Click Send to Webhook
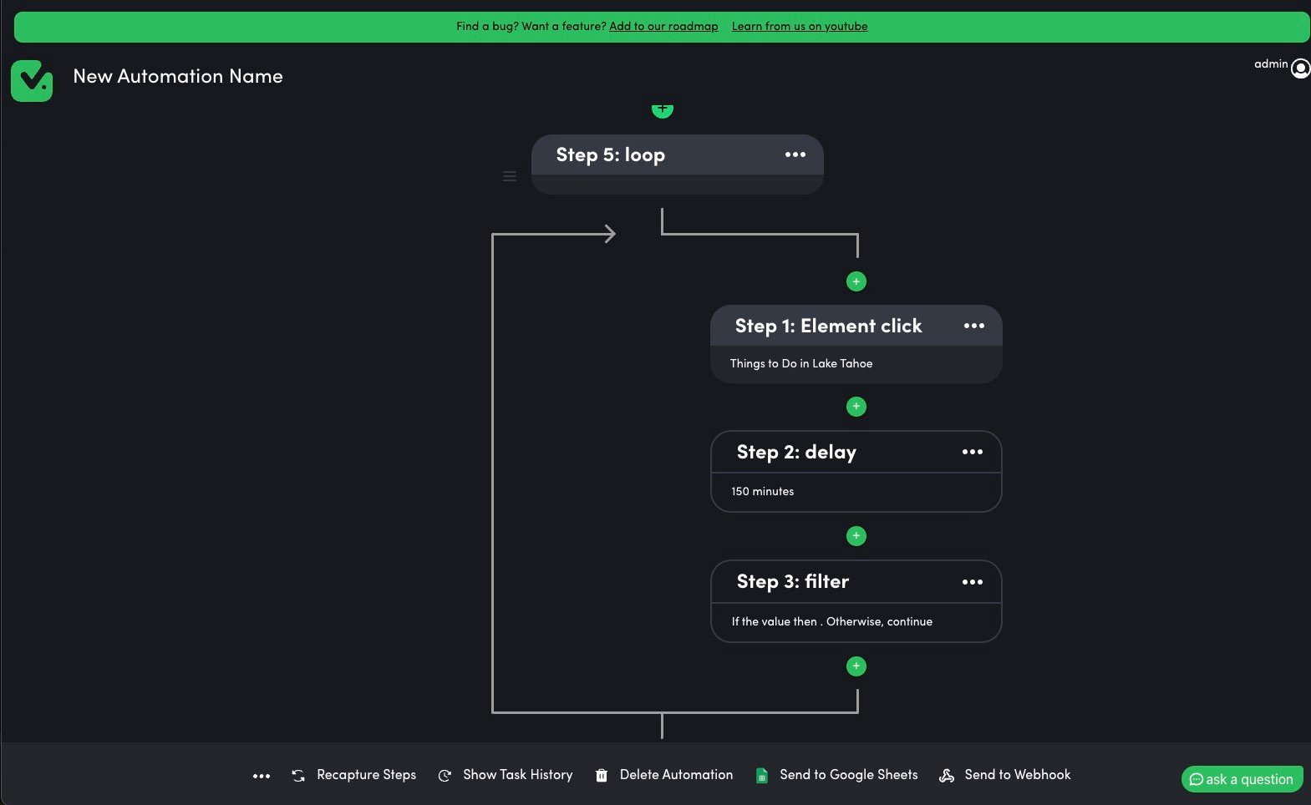Image resolution: width=1311 pixels, height=805 pixels. 1005,775
